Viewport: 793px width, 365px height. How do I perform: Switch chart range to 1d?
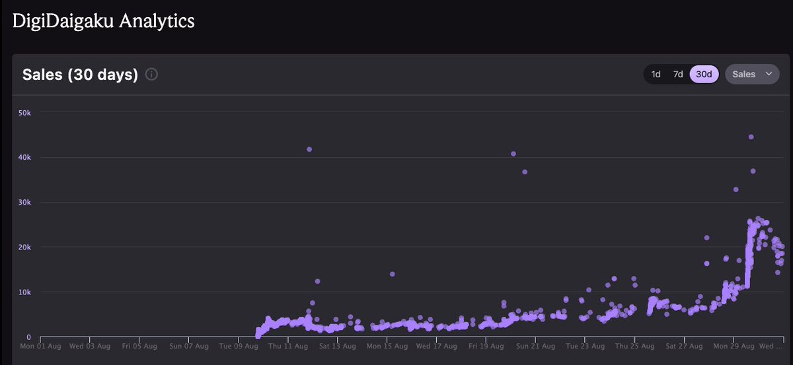(656, 75)
